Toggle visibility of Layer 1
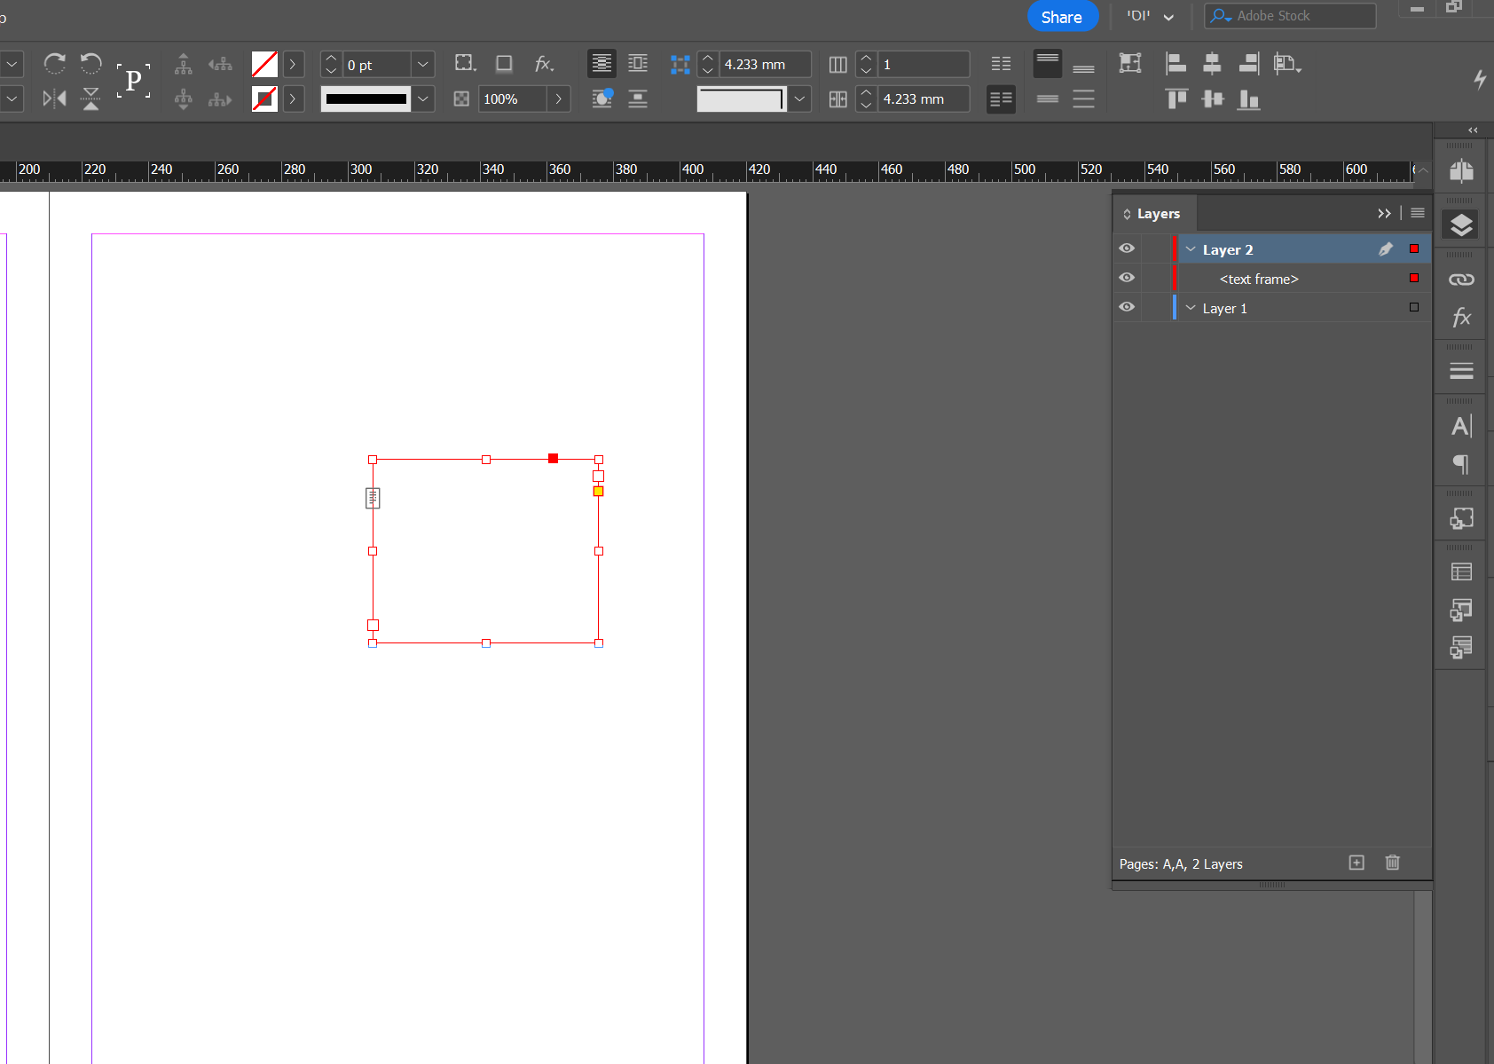The width and height of the screenshot is (1494, 1064). 1127,308
